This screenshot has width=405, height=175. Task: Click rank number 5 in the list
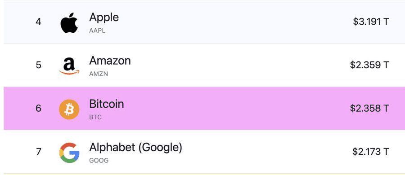point(38,65)
